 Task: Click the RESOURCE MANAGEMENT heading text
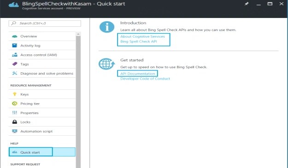tap(31, 85)
